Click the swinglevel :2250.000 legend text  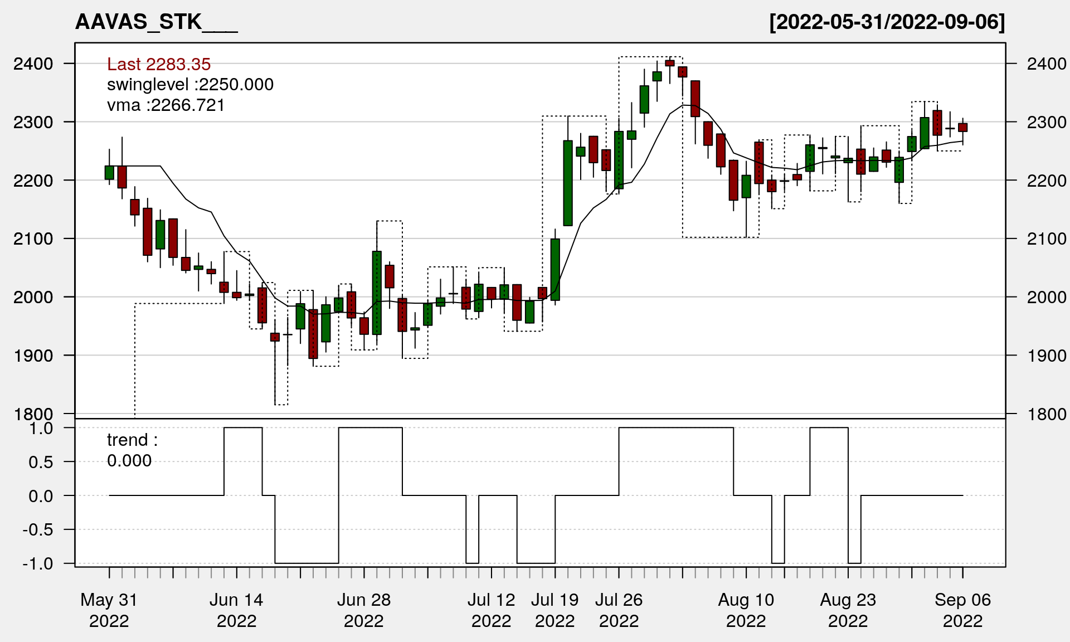(x=190, y=85)
